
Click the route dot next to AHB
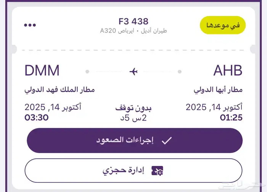pos(180,72)
